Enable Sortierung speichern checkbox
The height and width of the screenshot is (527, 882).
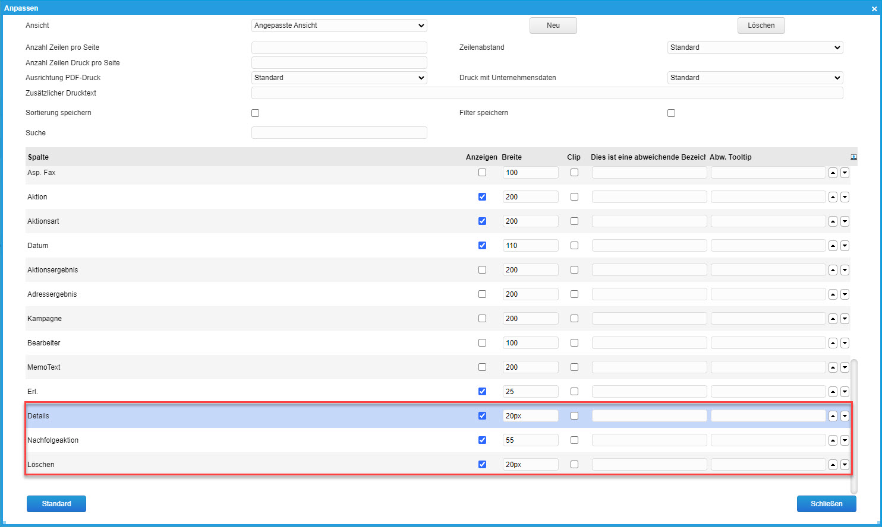pyautogui.click(x=256, y=113)
